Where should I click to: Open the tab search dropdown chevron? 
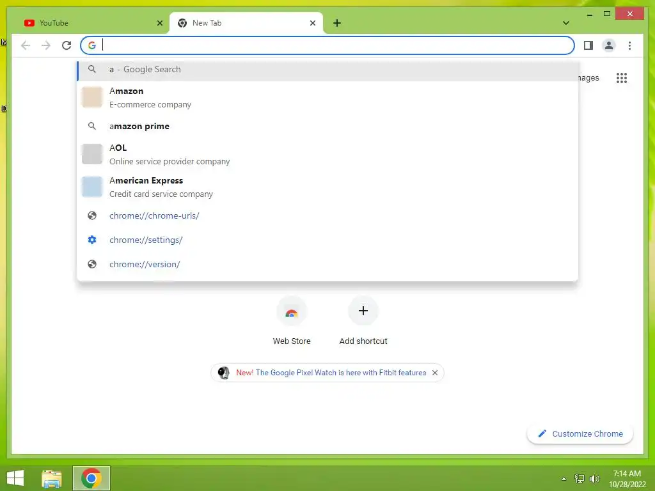[x=566, y=23]
